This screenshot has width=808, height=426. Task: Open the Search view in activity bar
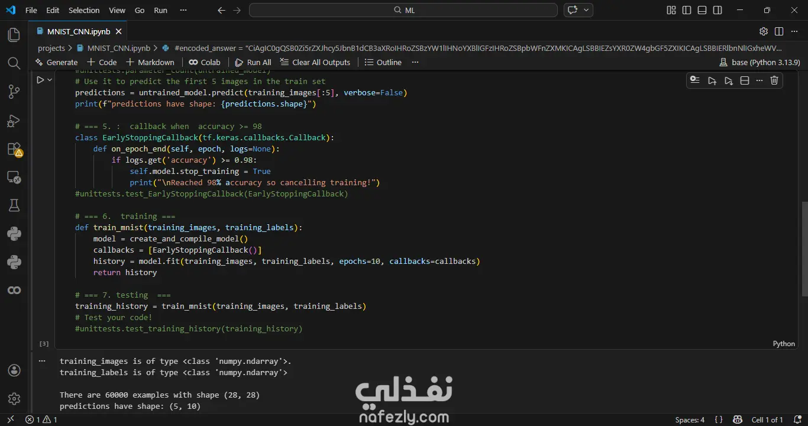pos(14,63)
